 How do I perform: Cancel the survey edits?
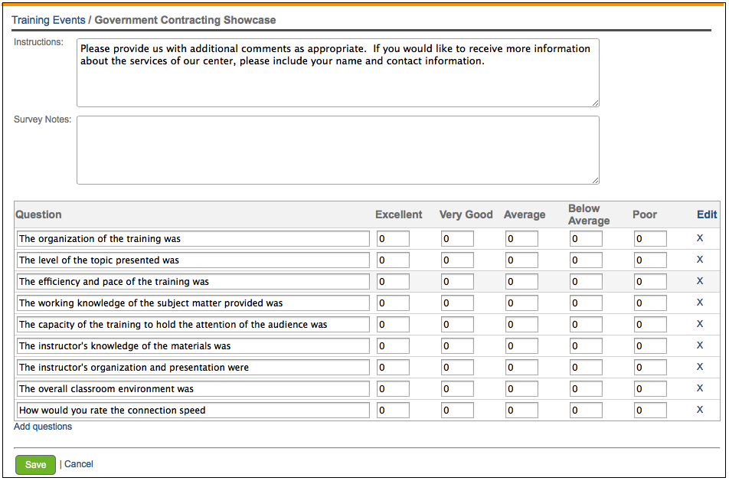[x=79, y=464]
